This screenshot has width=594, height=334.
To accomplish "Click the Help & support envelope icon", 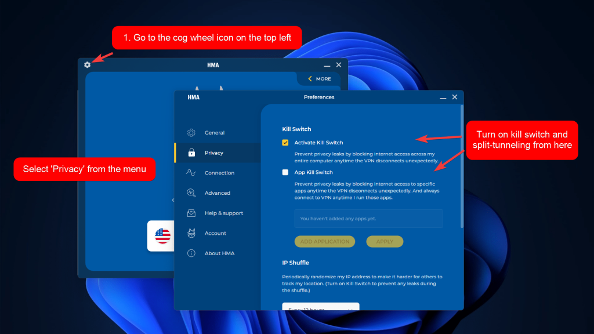I will click(x=191, y=213).
